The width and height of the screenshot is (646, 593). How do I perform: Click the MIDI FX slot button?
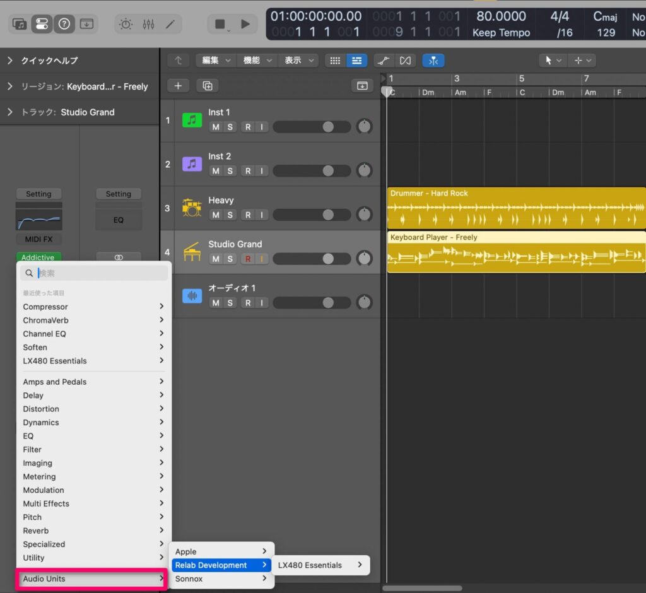tap(38, 239)
